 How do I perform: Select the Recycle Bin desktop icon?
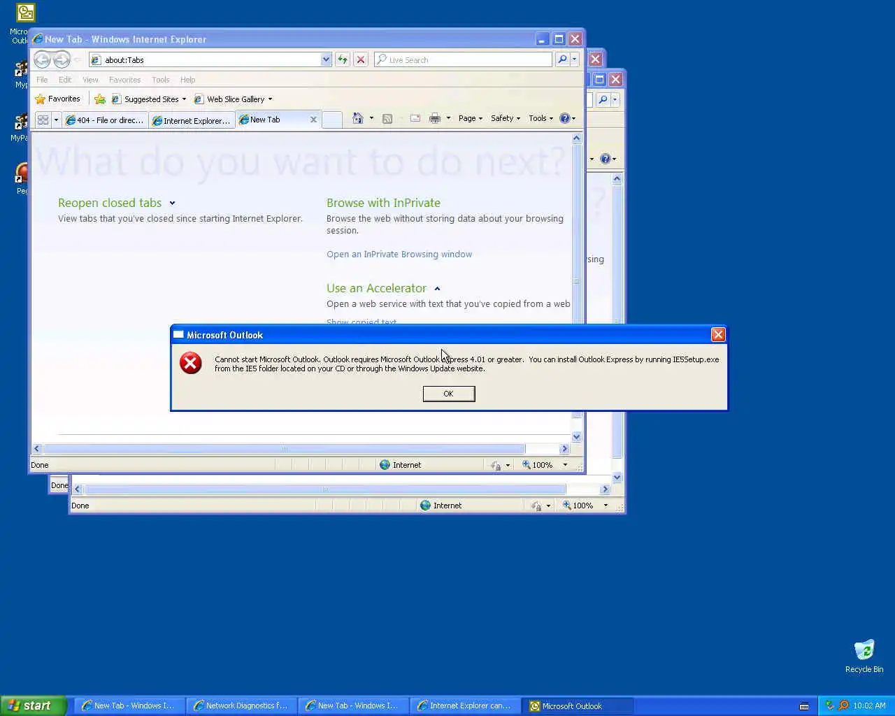pos(864,656)
